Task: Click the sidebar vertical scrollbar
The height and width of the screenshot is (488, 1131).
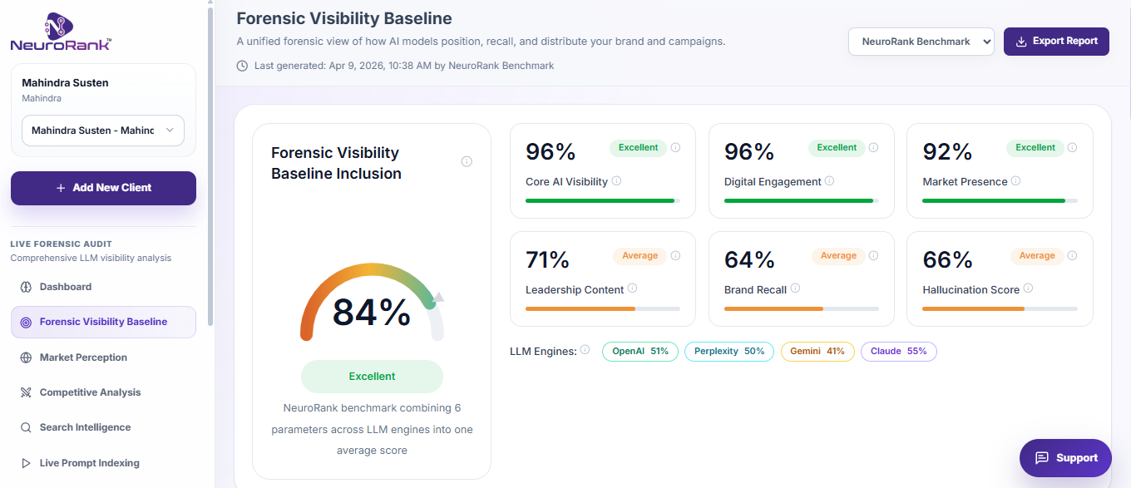Action: (x=210, y=166)
